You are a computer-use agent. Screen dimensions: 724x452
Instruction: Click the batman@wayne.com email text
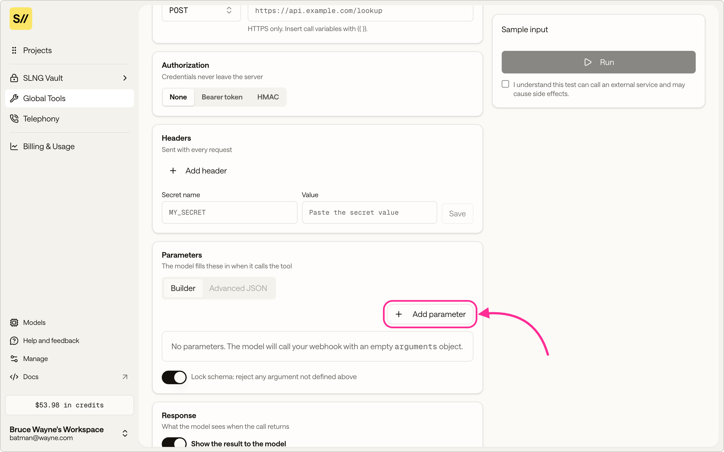(x=41, y=438)
